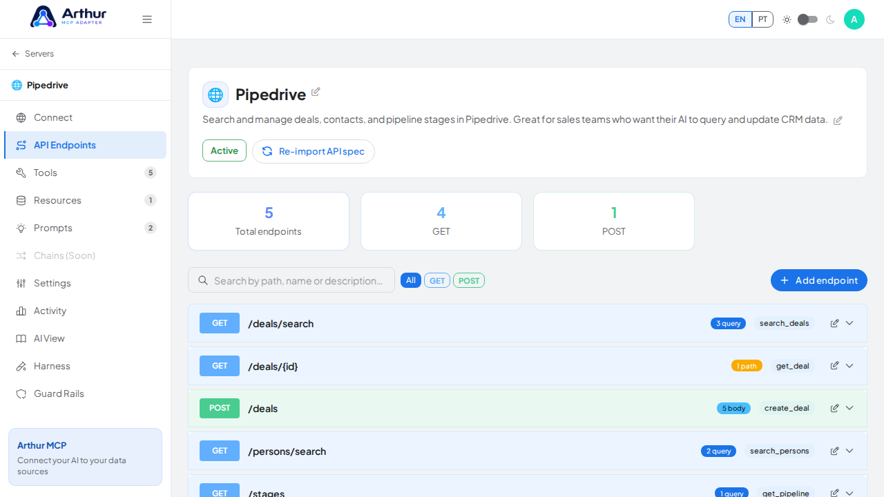The image size is (884, 497).
Task: Click the Pipedrive globe icon in header card
Action: 215,95
